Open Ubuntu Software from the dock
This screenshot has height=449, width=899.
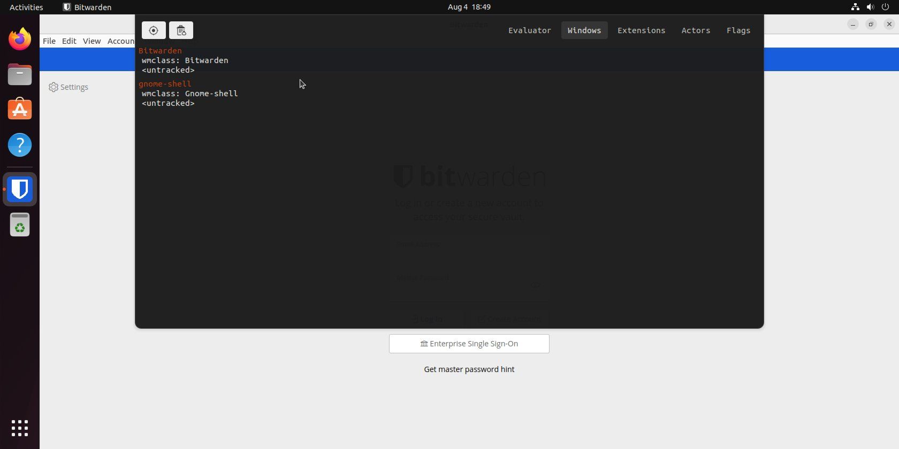pyautogui.click(x=20, y=109)
